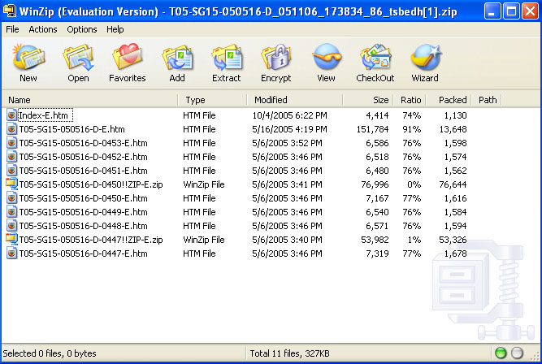The height and width of the screenshot is (364, 542).
Task: Select file T05-SG15-050516-D-0452-E.htm
Action: 84,157
